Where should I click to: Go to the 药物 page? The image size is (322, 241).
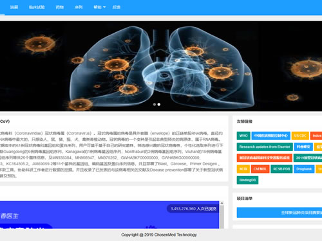[x=59, y=7]
